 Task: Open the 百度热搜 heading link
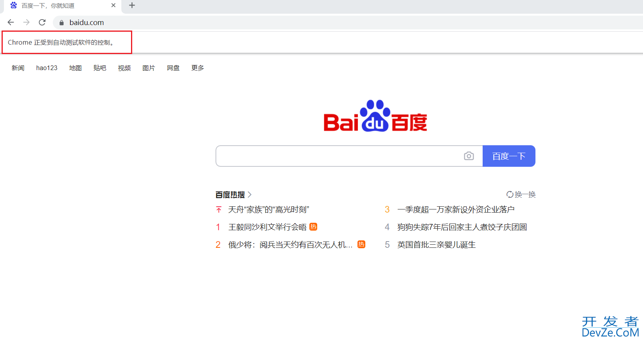pos(230,195)
